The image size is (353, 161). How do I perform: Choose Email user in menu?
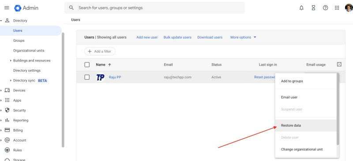[x=306, y=97]
